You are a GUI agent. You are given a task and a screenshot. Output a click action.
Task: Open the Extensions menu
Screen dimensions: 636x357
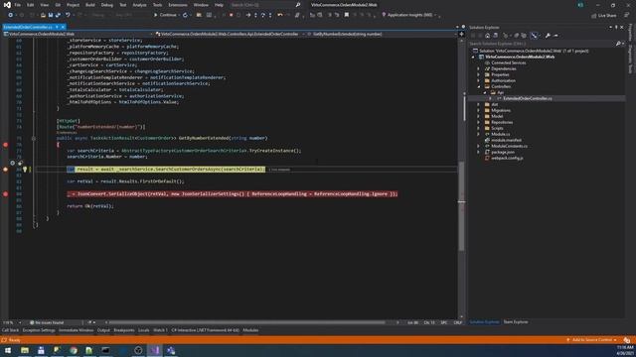[178, 5]
